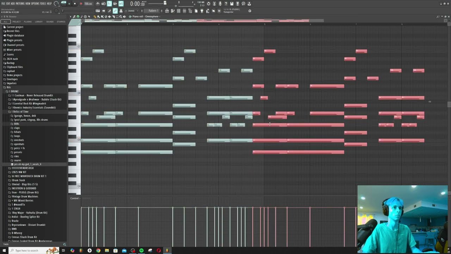The height and width of the screenshot is (254, 451).
Task: Open the Playlist from the main toolbar
Action: [167, 11]
